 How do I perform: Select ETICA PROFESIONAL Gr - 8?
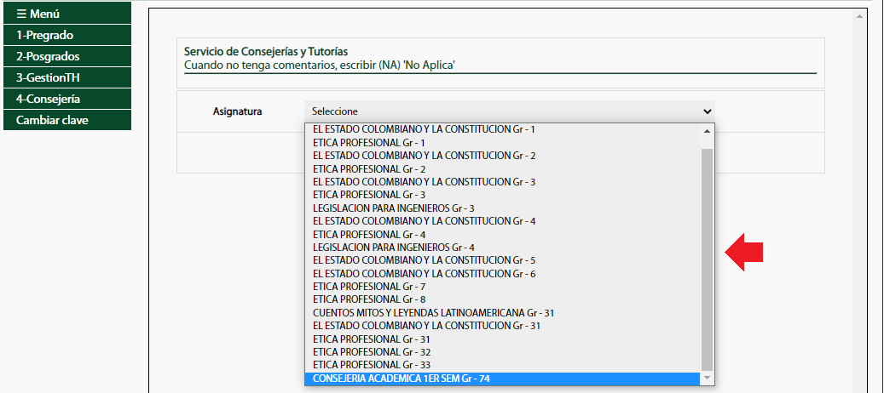pyautogui.click(x=502, y=299)
